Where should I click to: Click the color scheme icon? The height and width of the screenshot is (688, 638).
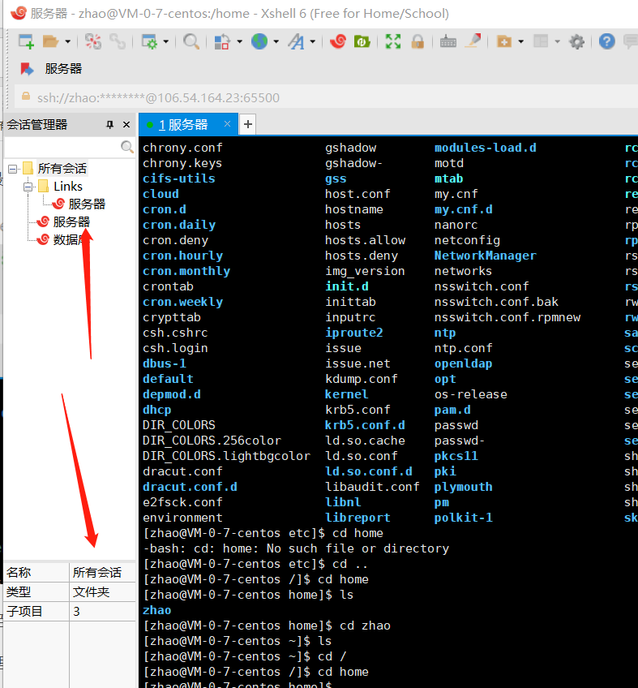pyautogui.click(x=222, y=41)
